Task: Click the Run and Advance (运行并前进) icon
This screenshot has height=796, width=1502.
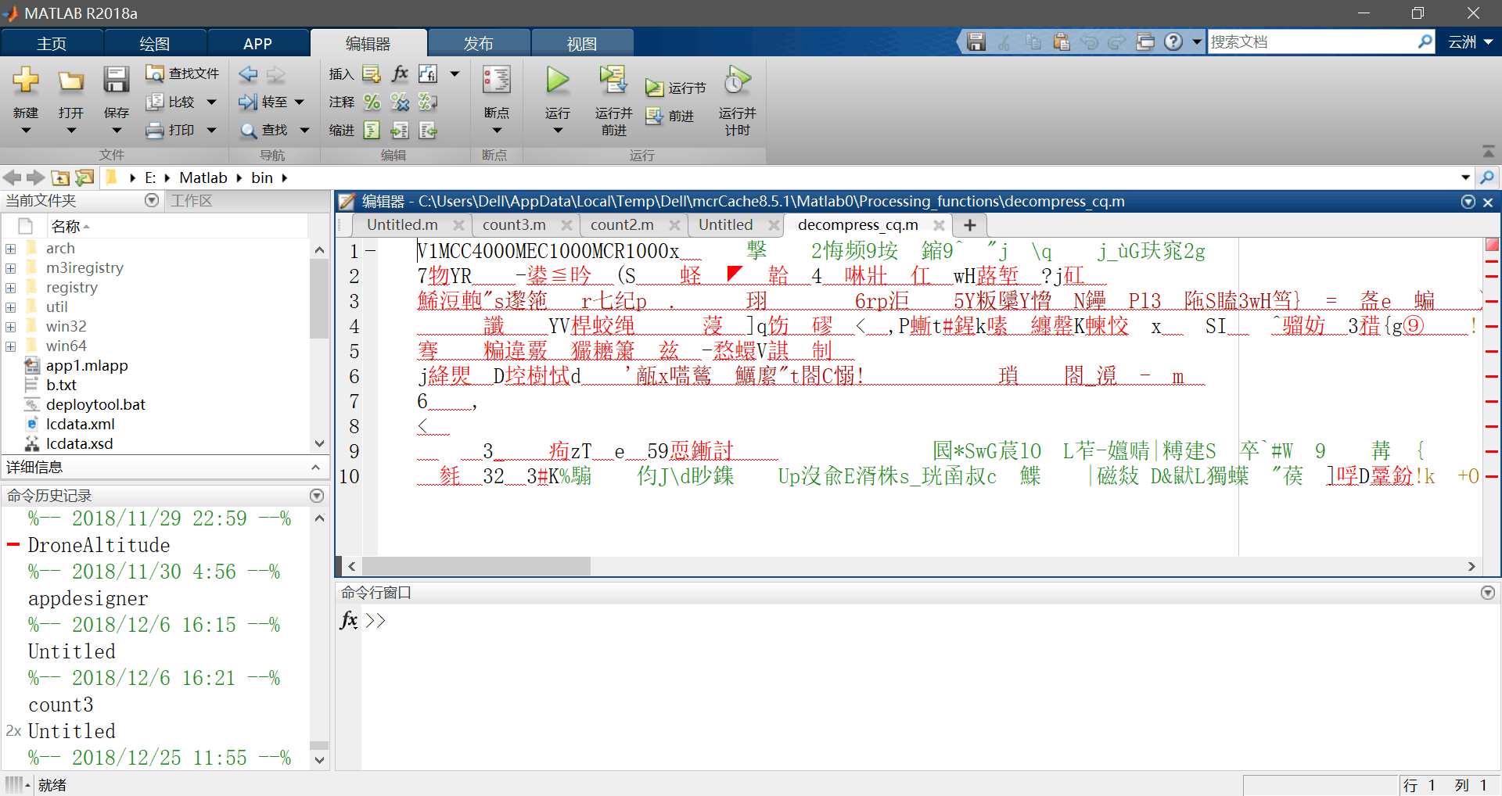Action: [613, 80]
